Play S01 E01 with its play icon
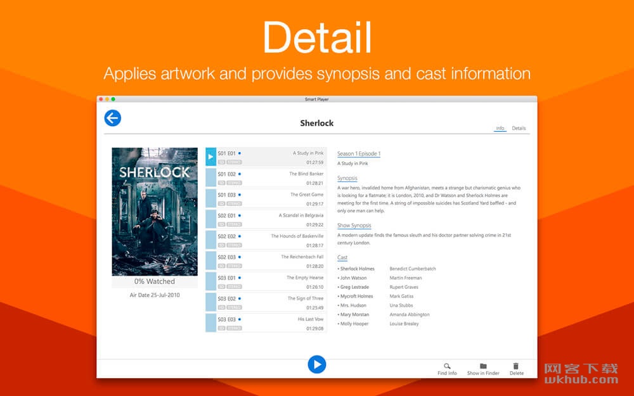Viewport: 634px width, 396px height. [x=210, y=156]
